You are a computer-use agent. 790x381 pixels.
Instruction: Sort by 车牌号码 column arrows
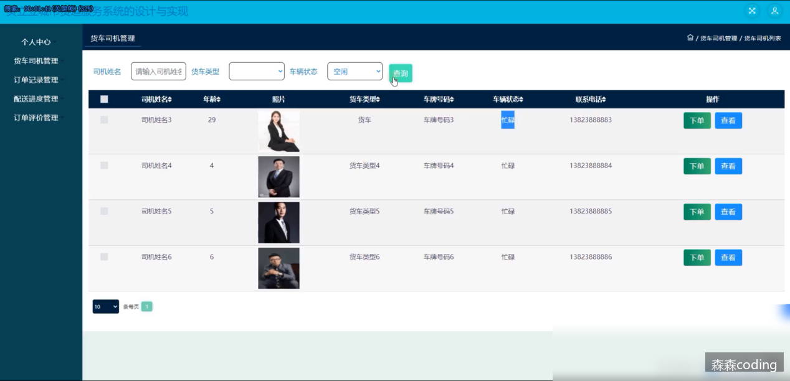tap(452, 100)
